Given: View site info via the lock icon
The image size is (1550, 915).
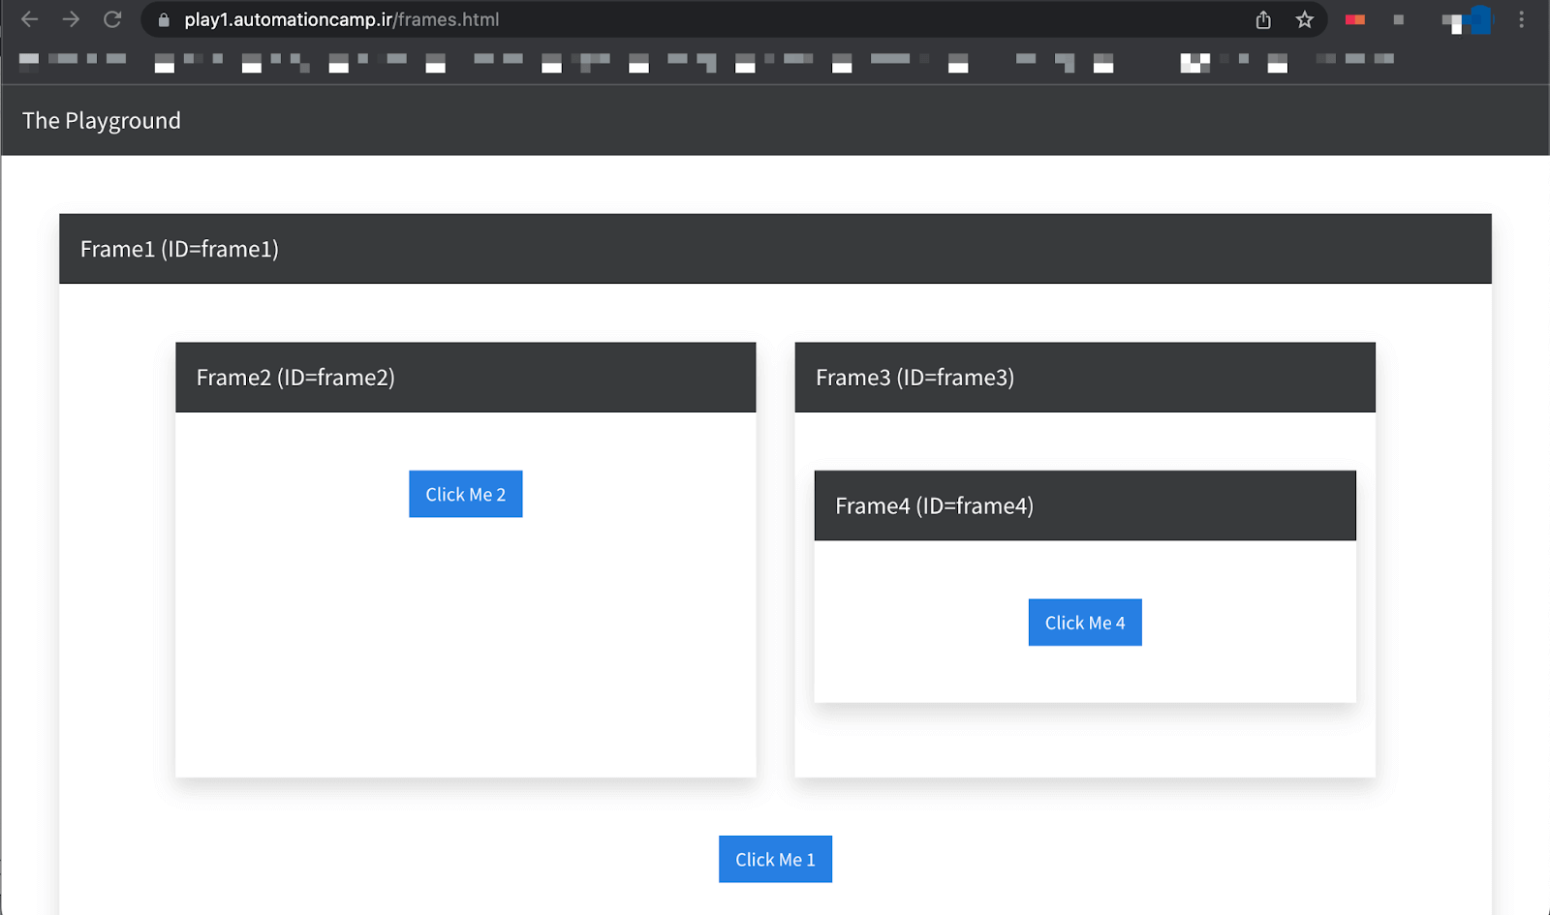Looking at the screenshot, I should click(164, 20).
